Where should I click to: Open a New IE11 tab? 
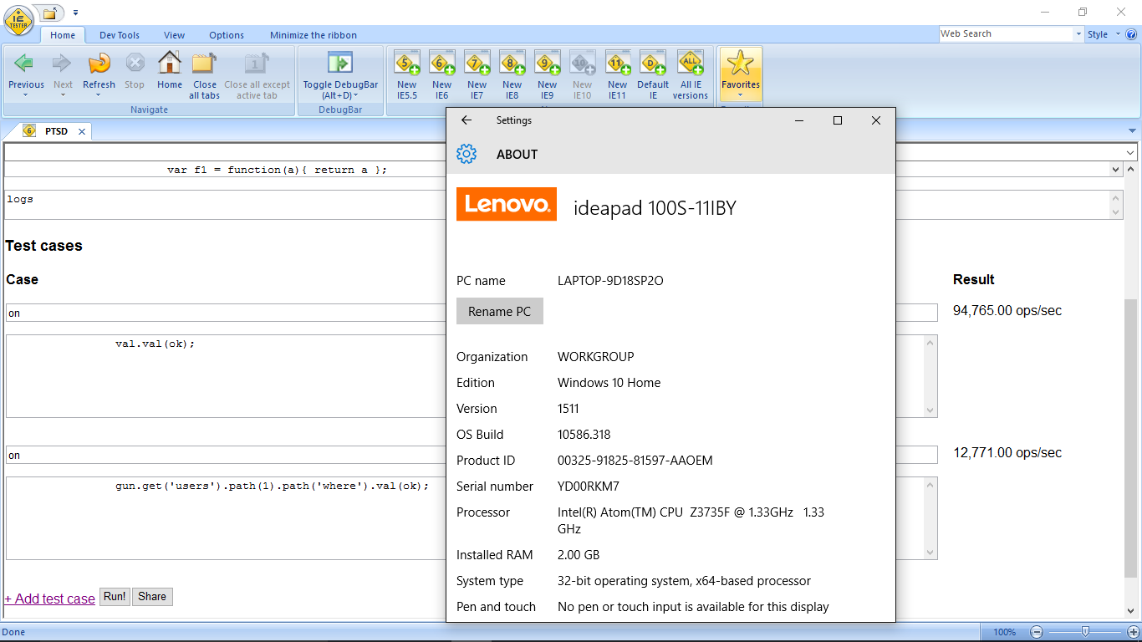(618, 63)
